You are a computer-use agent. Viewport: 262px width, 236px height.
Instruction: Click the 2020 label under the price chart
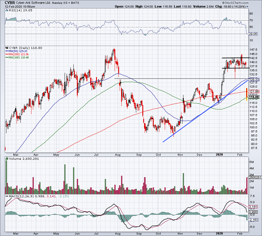[x=219, y=155]
